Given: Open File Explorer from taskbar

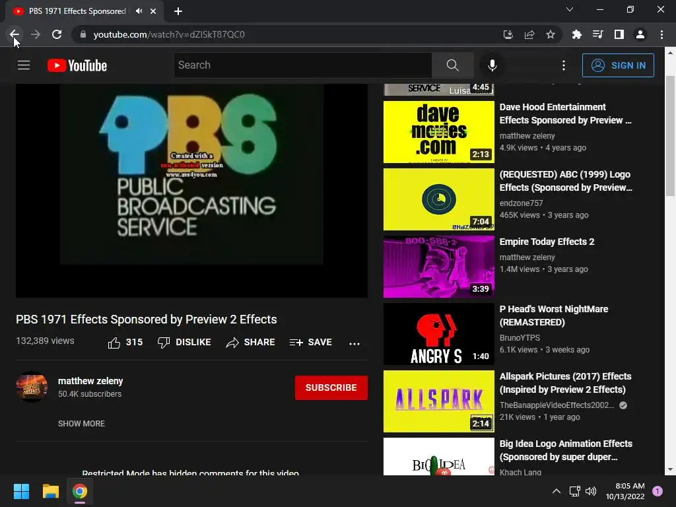Looking at the screenshot, I should 50,491.
